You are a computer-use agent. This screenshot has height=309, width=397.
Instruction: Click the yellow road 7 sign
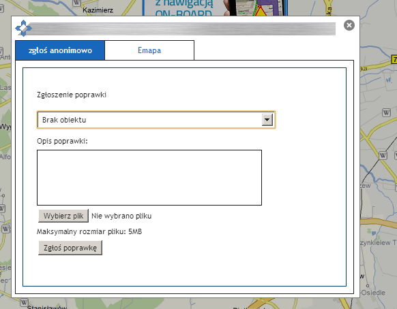click(394, 59)
